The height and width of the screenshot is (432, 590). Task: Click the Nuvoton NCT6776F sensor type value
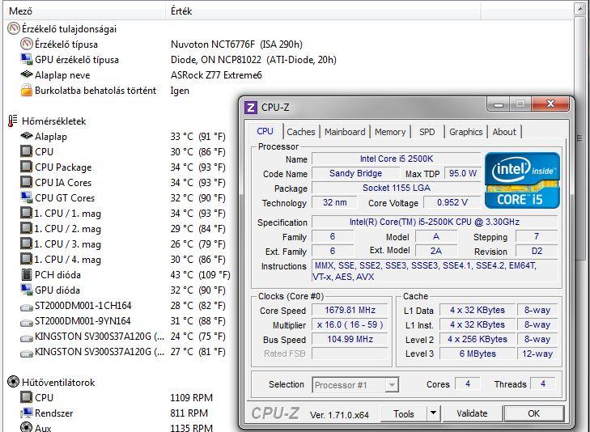coord(236,44)
